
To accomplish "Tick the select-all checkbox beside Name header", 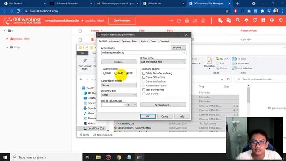I will click(x=80, y=31).
